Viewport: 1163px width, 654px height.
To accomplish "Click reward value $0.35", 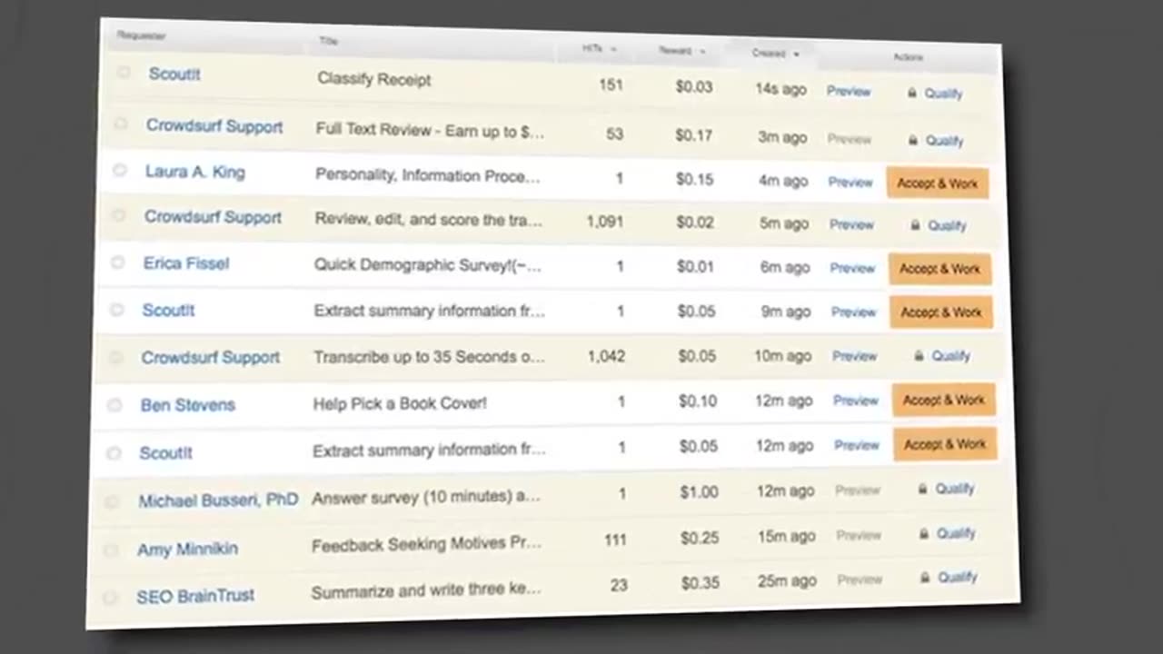I will tap(701, 582).
